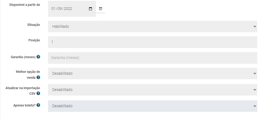Show help for Apenas boleto?
The height and width of the screenshot is (119, 261).
tap(38, 105)
